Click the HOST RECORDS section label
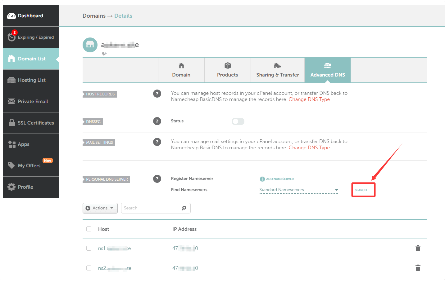Viewport: 445px width, 281px height. (100, 94)
